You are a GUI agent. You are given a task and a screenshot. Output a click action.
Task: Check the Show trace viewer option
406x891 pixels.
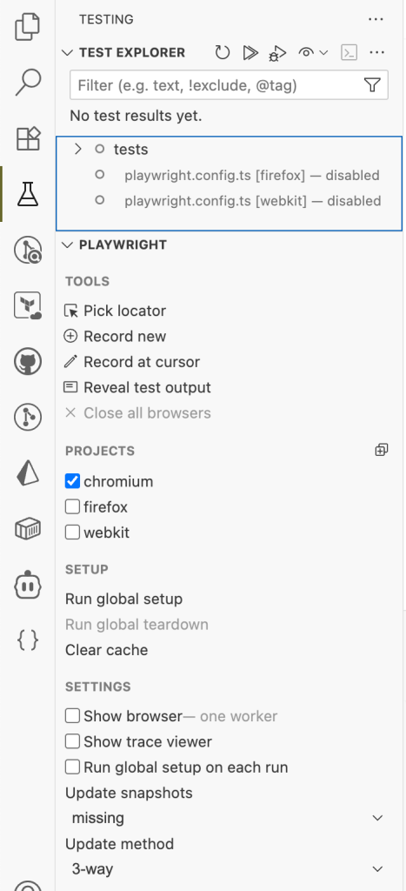coord(72,741)
